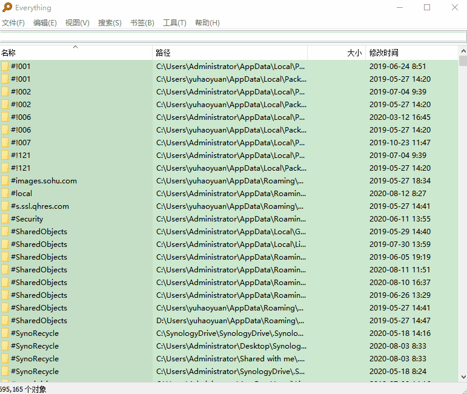Select folder icon of #SharedObjects dated 2020-08-10
Viewport: 467px width, 394px height.
pos(5,283)
